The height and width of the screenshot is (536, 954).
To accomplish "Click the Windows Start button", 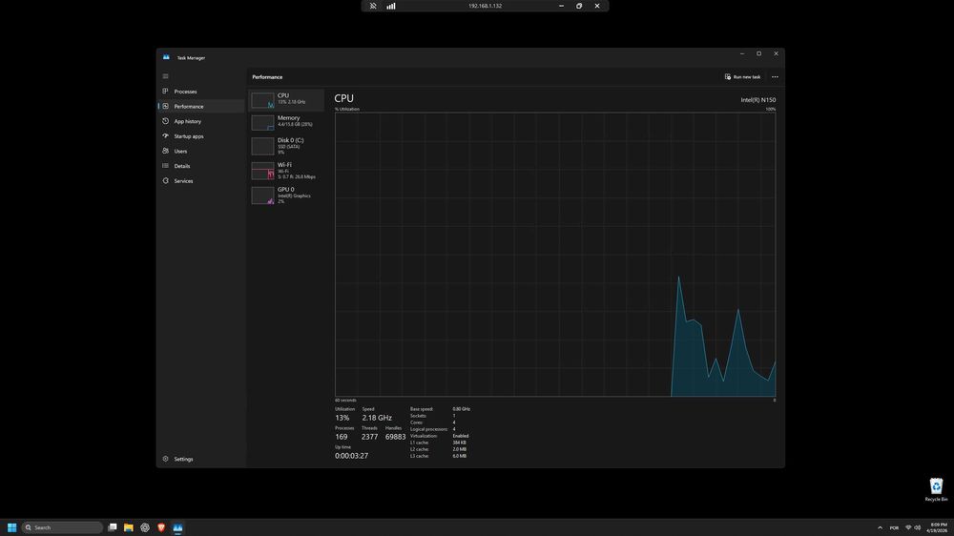I will [11, 527].
